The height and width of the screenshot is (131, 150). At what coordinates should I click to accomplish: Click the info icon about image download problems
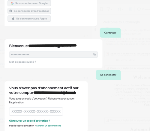coord(104,39)
